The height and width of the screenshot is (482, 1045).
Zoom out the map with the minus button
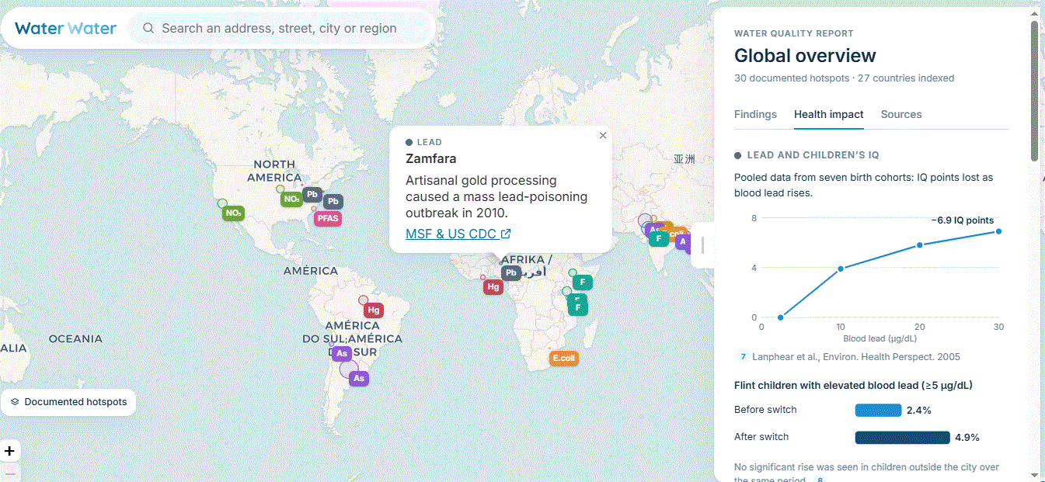(x=9, y=472)
